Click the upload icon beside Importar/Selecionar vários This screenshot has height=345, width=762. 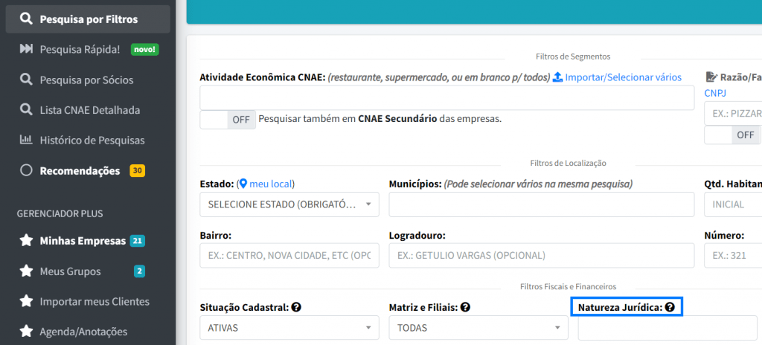pos(557,77)
